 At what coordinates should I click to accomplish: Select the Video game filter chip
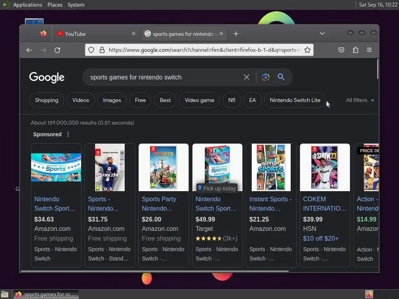(199, 100)
